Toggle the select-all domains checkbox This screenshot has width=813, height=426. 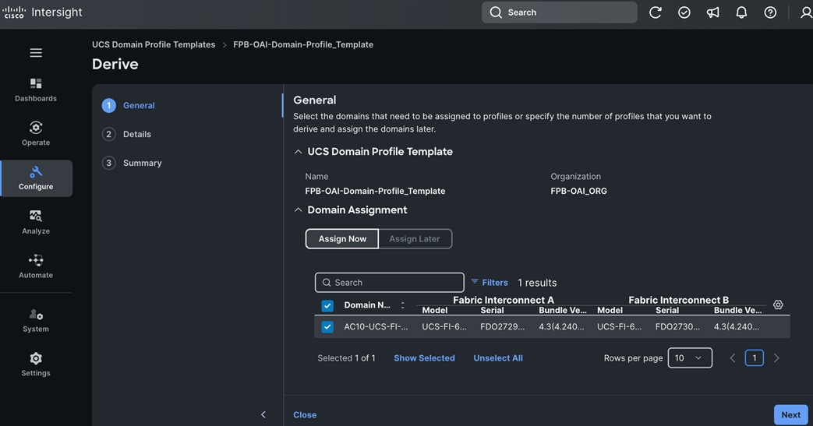click(327, 306)
